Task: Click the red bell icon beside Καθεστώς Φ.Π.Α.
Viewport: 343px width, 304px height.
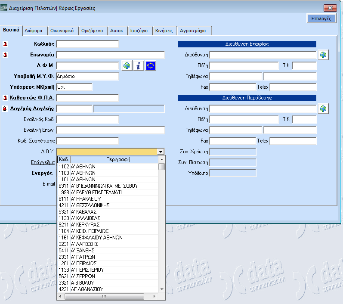Action: (x=5, y=98)
